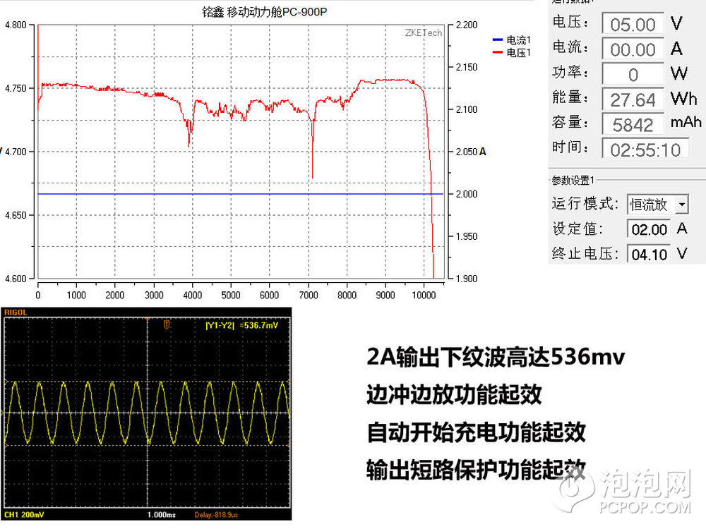This screenshot has height=529, width=706.
Task: Click the 10000 x-axis label
Action: (424, 295)
